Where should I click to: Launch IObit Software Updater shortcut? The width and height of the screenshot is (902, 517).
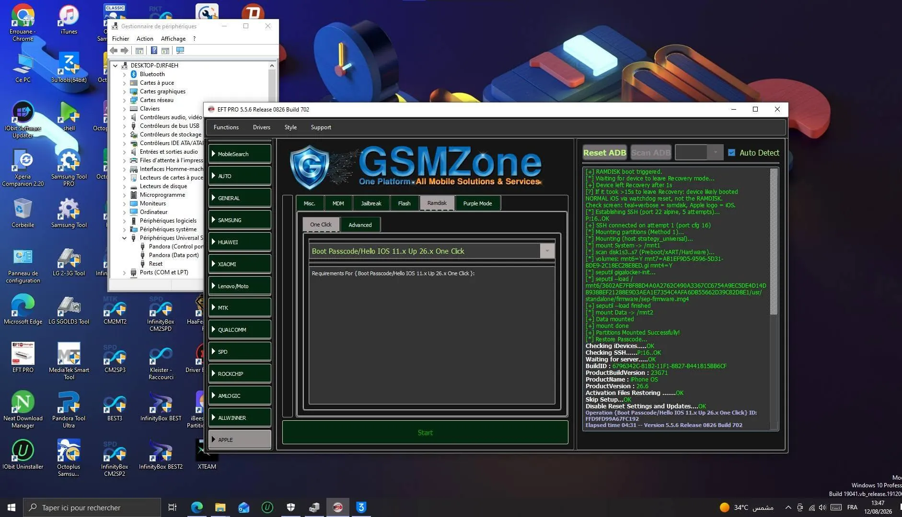pyautogui.click(x=23, y=120)
